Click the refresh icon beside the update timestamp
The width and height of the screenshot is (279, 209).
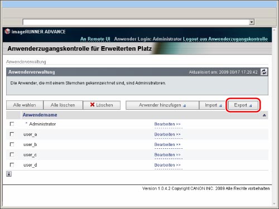[264, 72]
